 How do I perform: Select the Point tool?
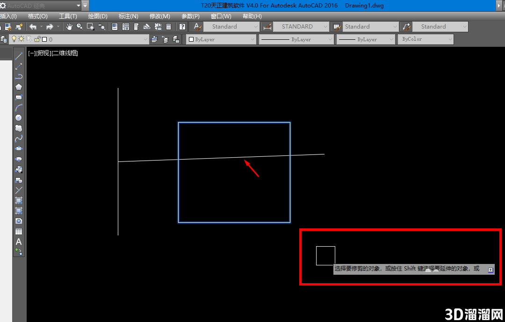[19, 190]
